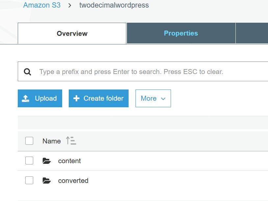
Task: Click the content row's folder icon
Action: pyautogui.click(x=47, y=161)
